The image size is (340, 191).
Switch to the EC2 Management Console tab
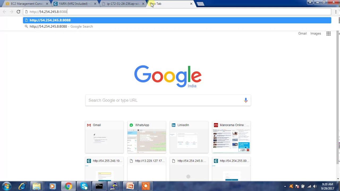click(x=27, y=4)
